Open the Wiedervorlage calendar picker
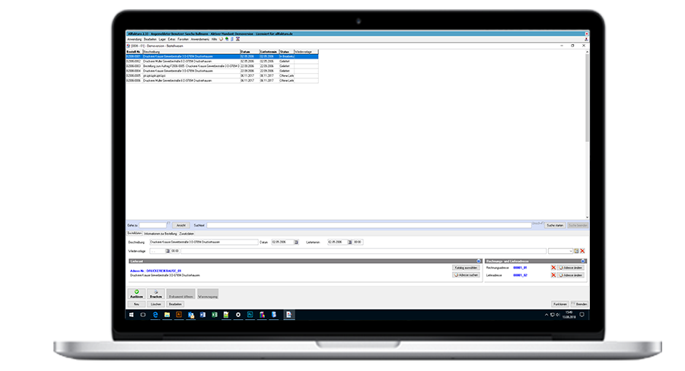This screenshot has height=371, width=685. click(167, 250)
